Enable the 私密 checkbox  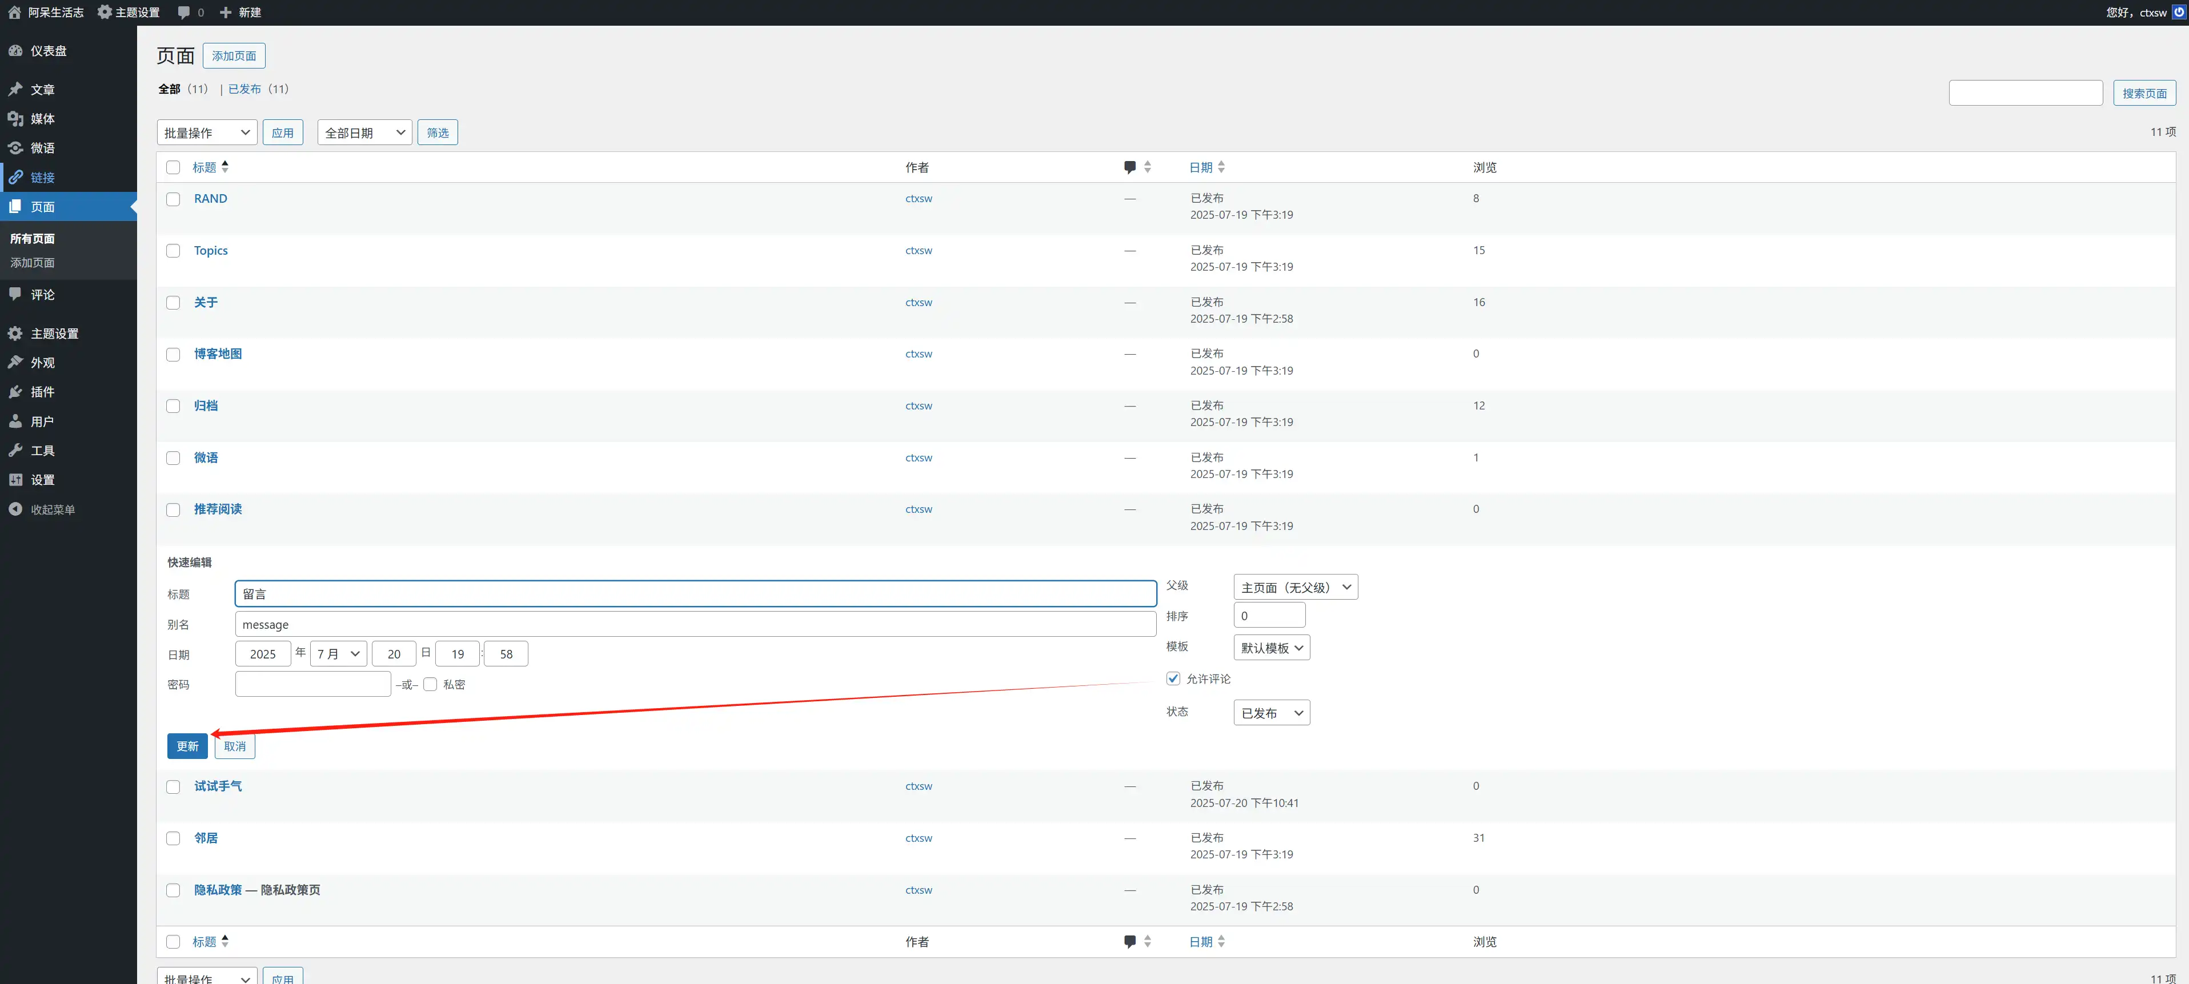pos(430,684)
